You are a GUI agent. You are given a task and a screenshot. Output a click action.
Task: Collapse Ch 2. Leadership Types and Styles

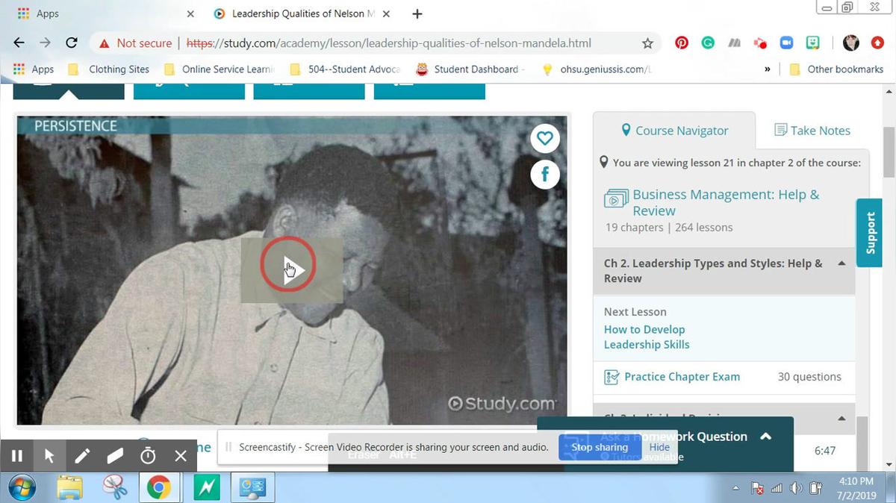pos(841,263)
